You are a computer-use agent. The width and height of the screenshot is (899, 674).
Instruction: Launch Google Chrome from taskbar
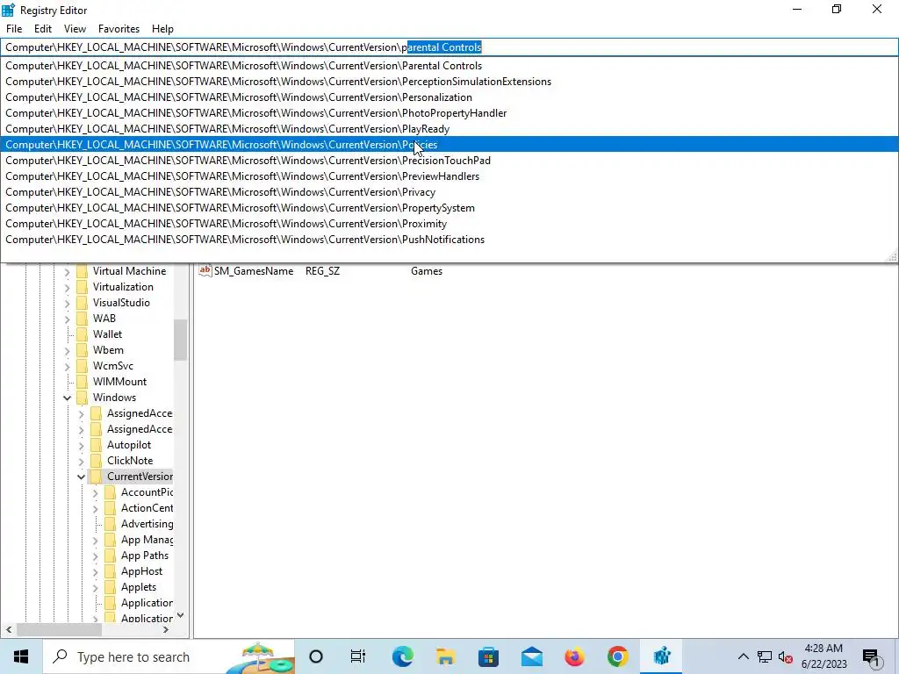point(617,656)
